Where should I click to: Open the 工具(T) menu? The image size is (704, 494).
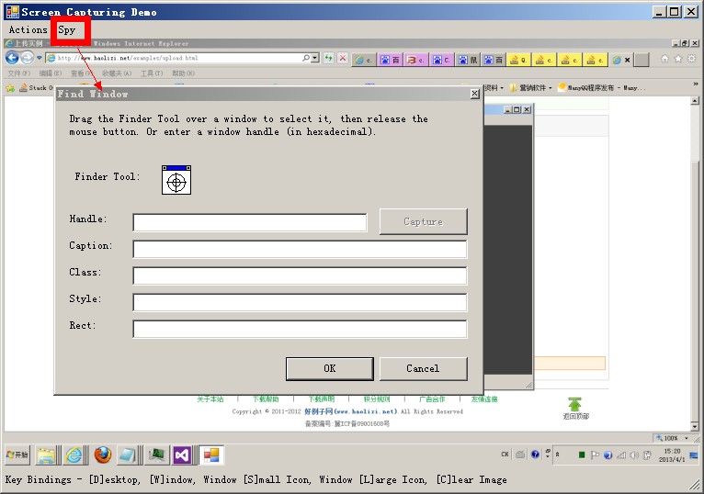point(152,73)
